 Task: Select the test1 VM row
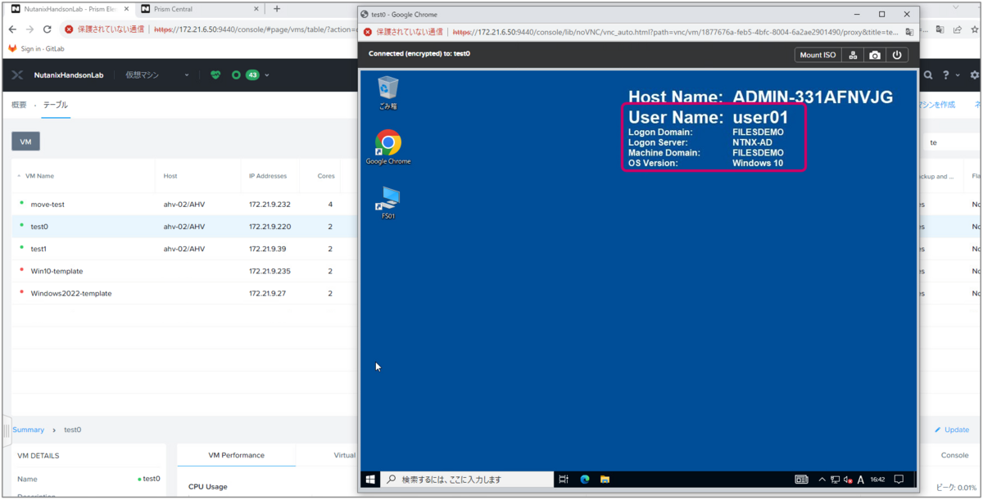click(184, 249)
